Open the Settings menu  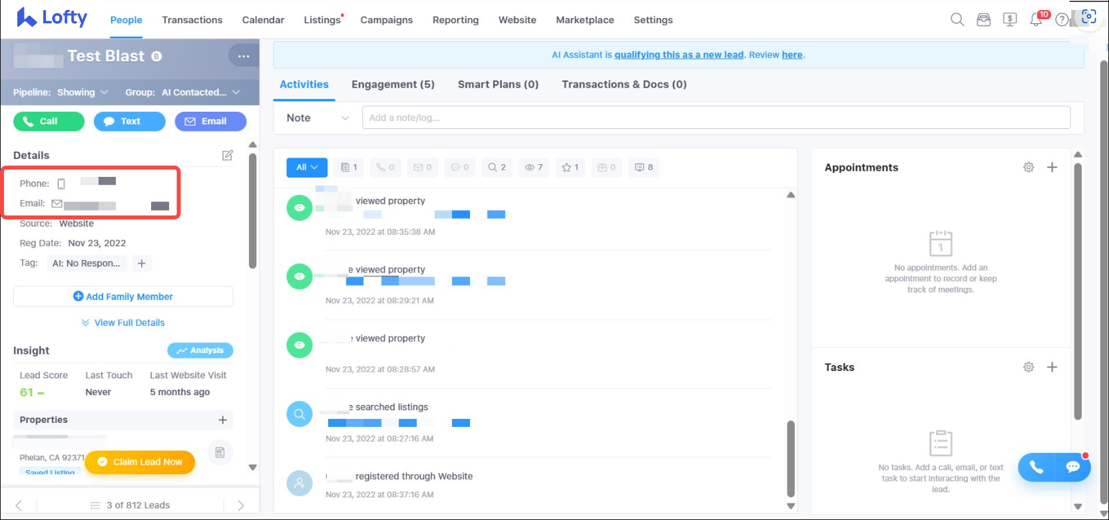pyautogui.click(x=653, y=20)
